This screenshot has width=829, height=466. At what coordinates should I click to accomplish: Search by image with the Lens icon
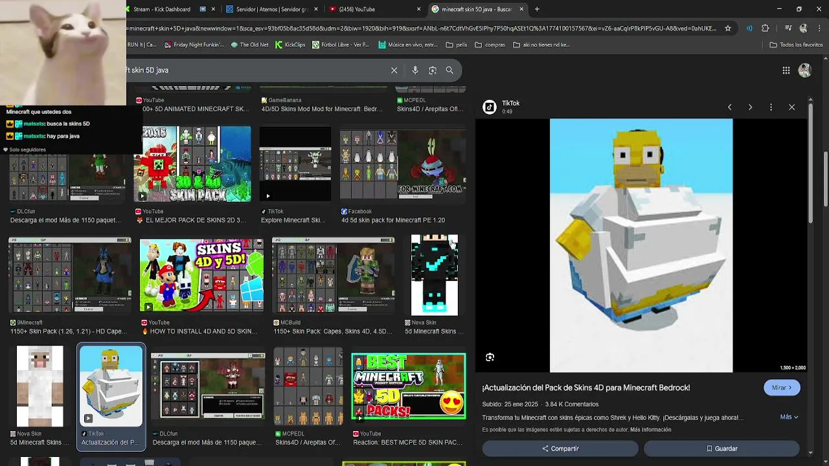tap(433, 70)
